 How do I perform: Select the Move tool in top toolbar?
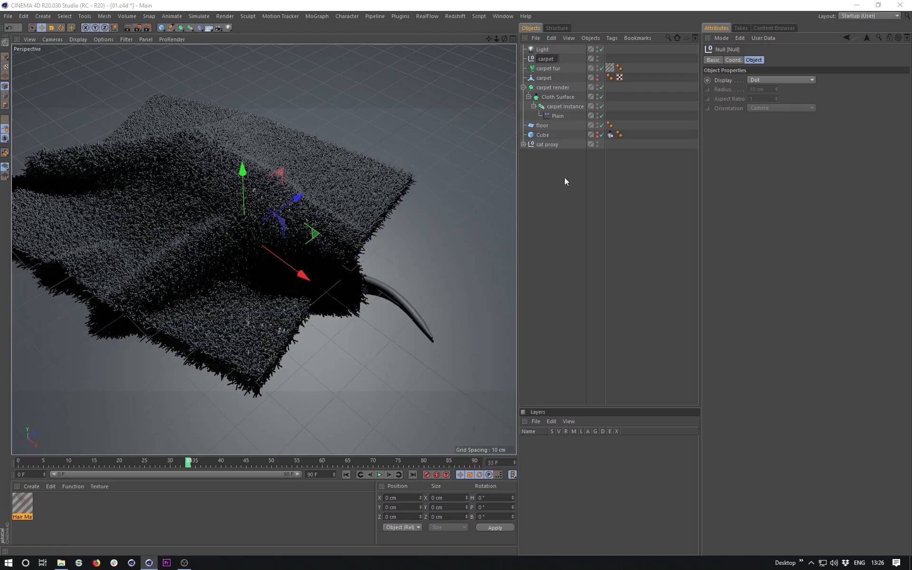42,28
